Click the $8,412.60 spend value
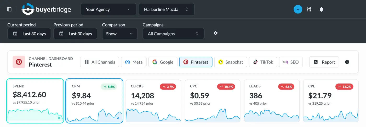 click(x=29, y=94)
